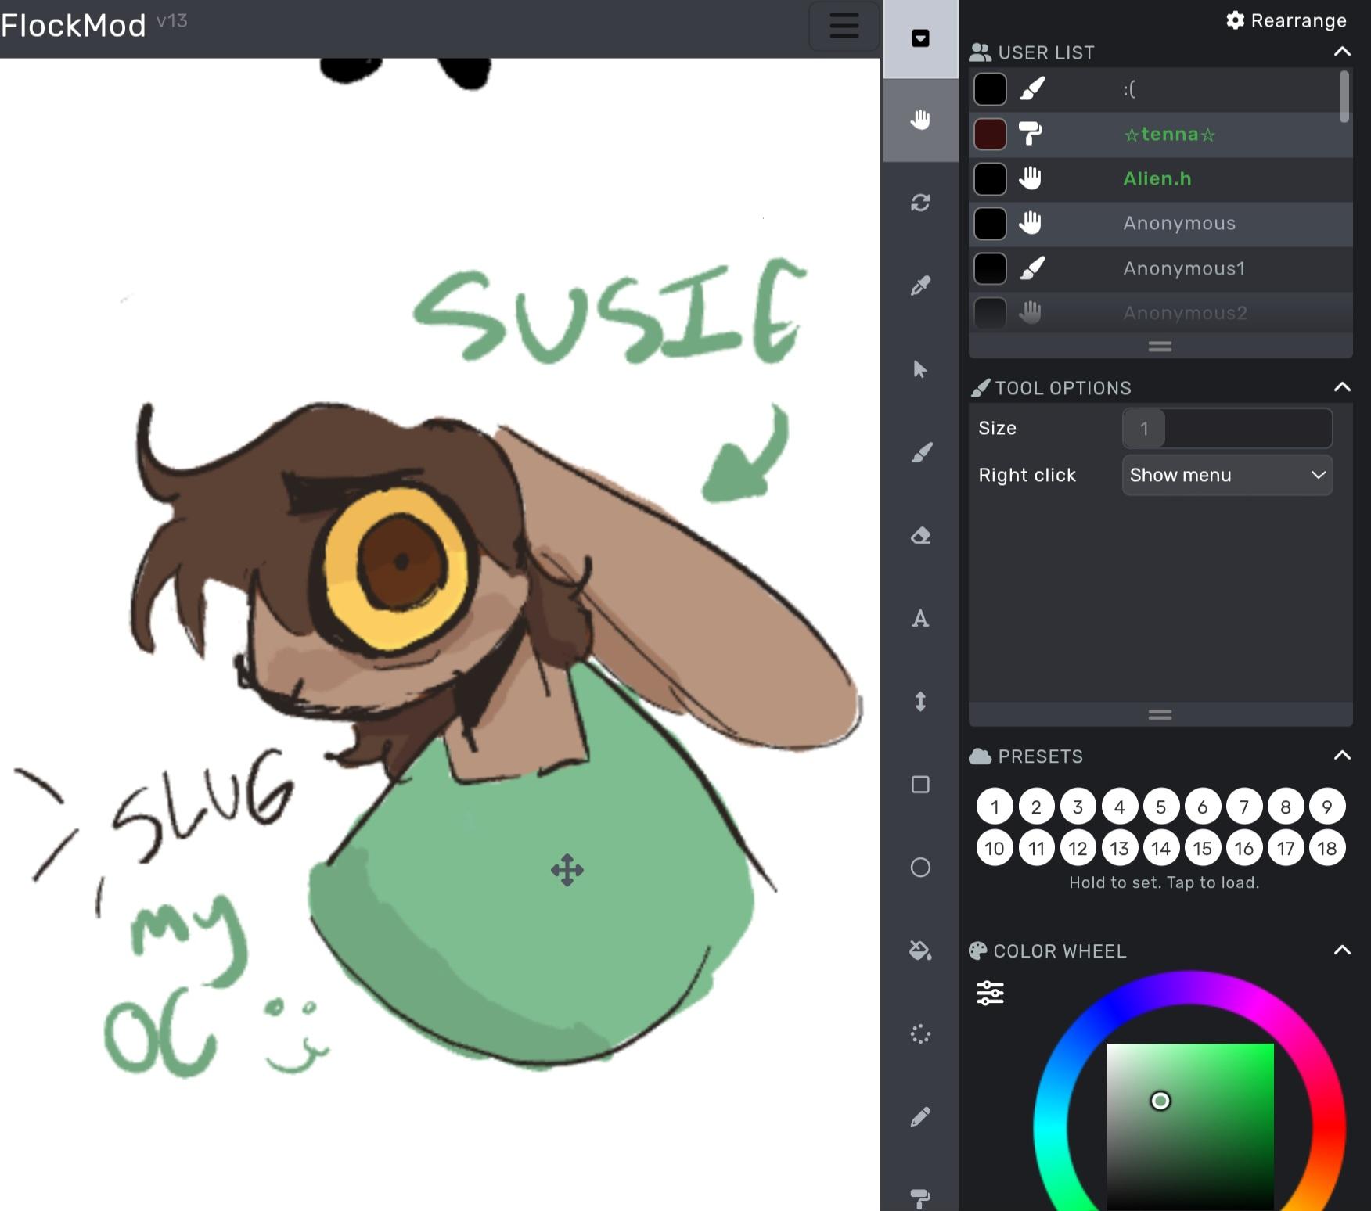Collapse the User List panel
This screenshot has width=1371, height=1211.
pyautogui.click(x=1341, y=52)
